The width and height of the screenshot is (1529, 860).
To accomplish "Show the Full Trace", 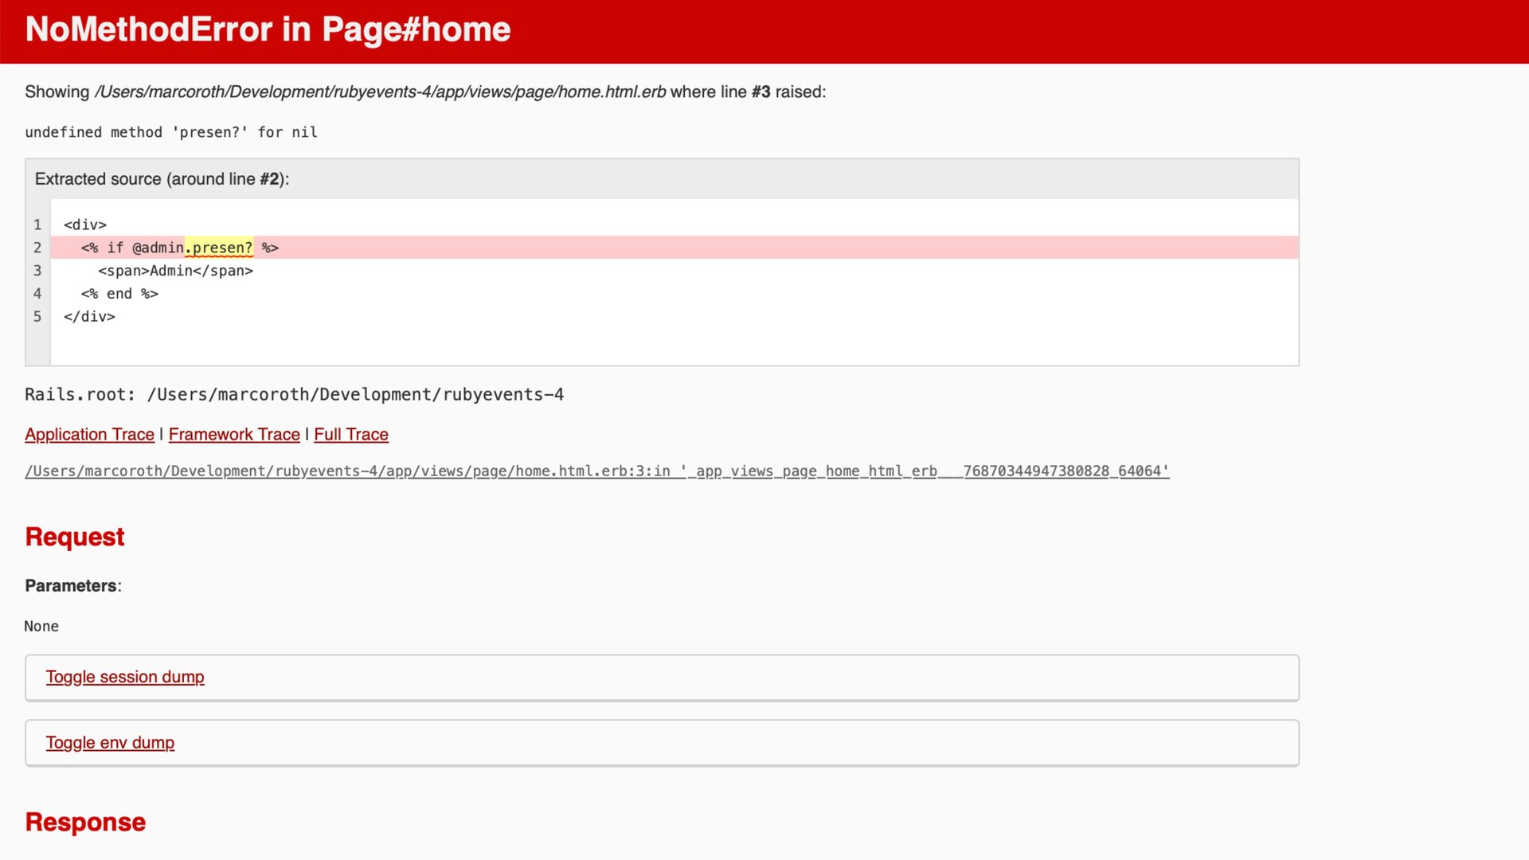I will (351, 434).
